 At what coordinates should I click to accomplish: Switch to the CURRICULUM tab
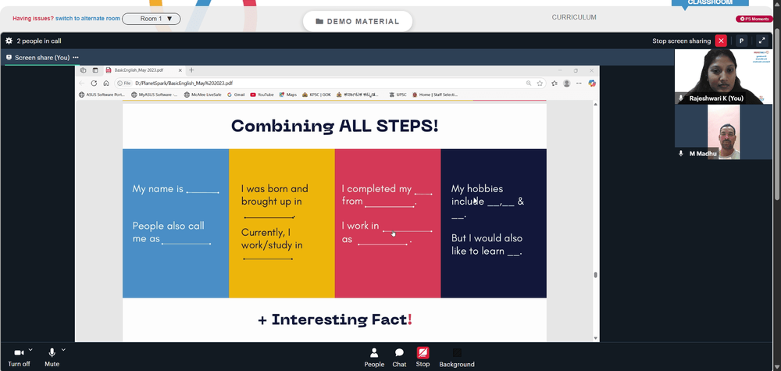[x=574, y=17]
